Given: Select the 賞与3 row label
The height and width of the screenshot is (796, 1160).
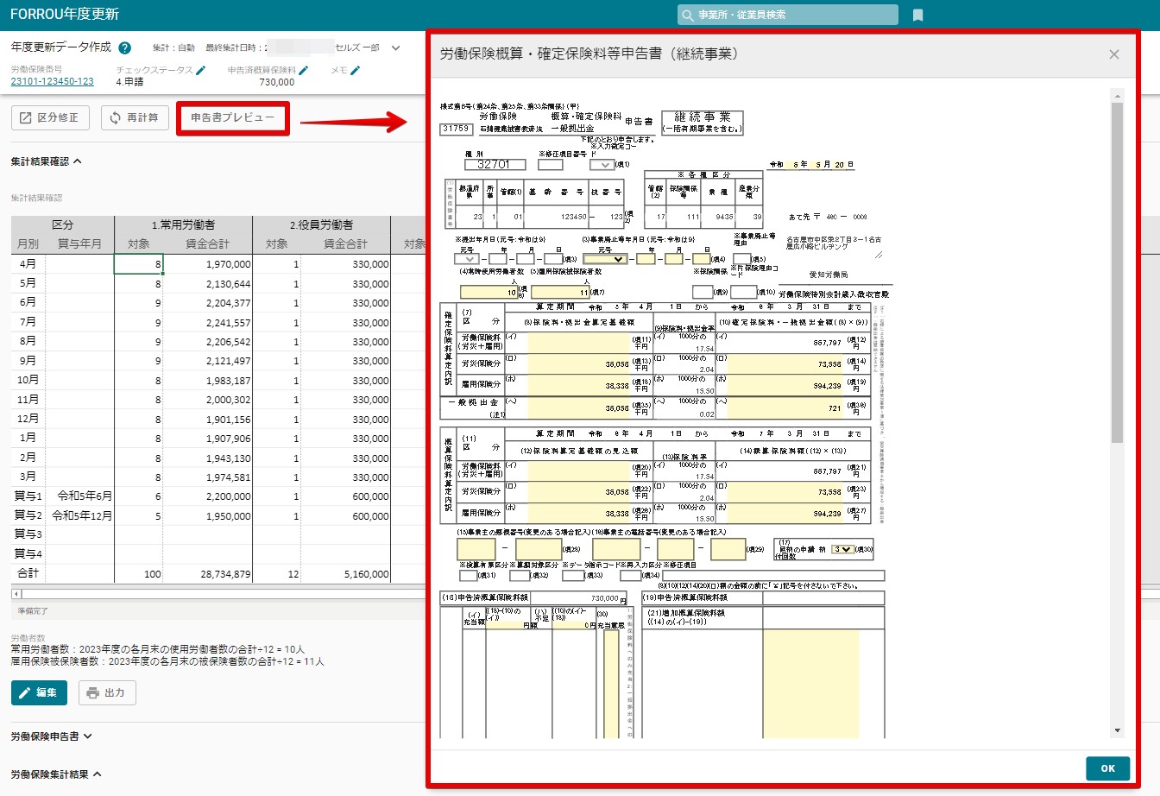Looking at the screenshot, I should pyautogui.click(x=28, y=534).
